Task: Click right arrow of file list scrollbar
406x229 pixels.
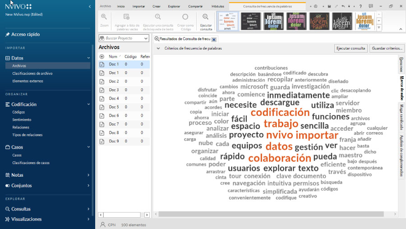Action: coord(147,215)
